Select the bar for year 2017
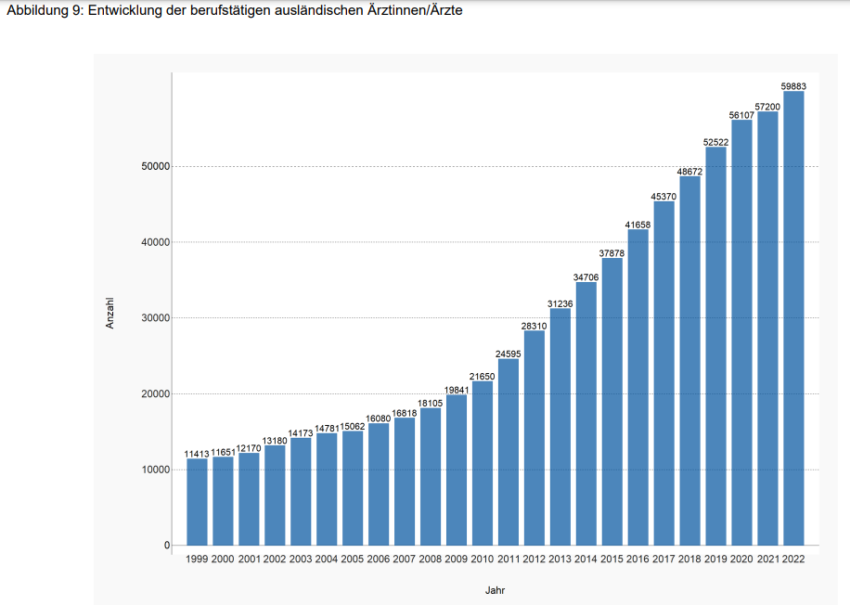Screen dimensions: 850x605 663,373
